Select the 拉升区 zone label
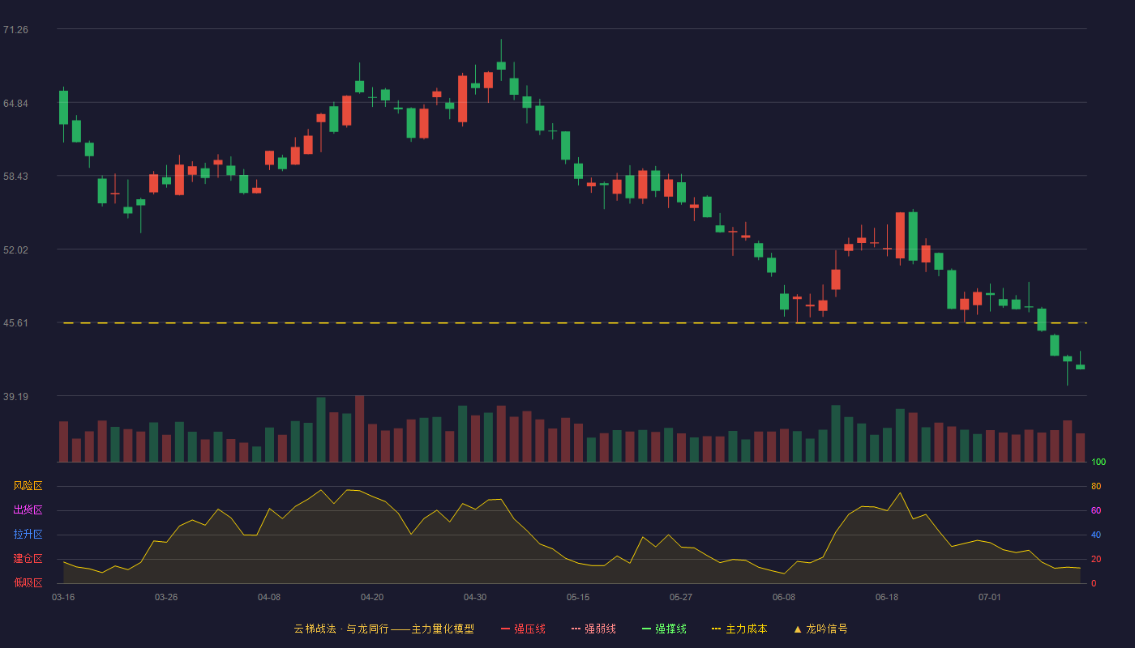Viewport: 1135px width, 648px height. click(x=28, y=535)
